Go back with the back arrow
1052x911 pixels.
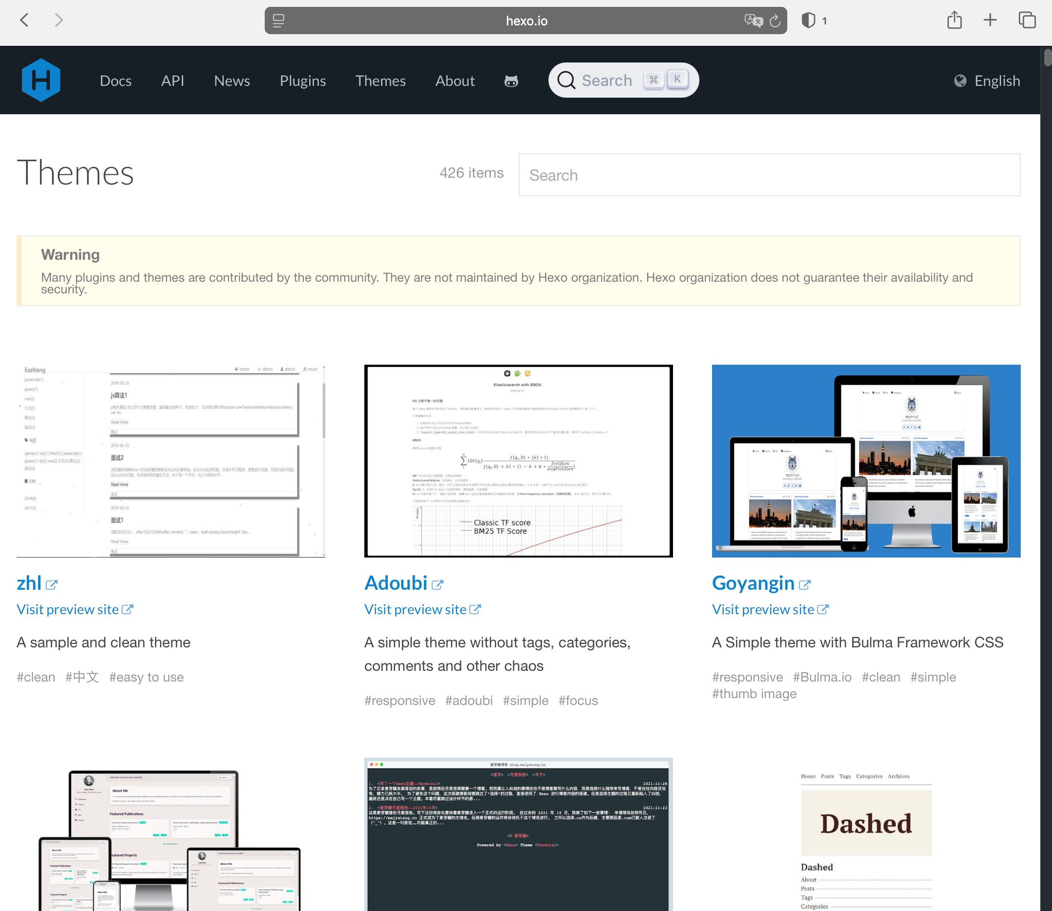pos(24,21)
